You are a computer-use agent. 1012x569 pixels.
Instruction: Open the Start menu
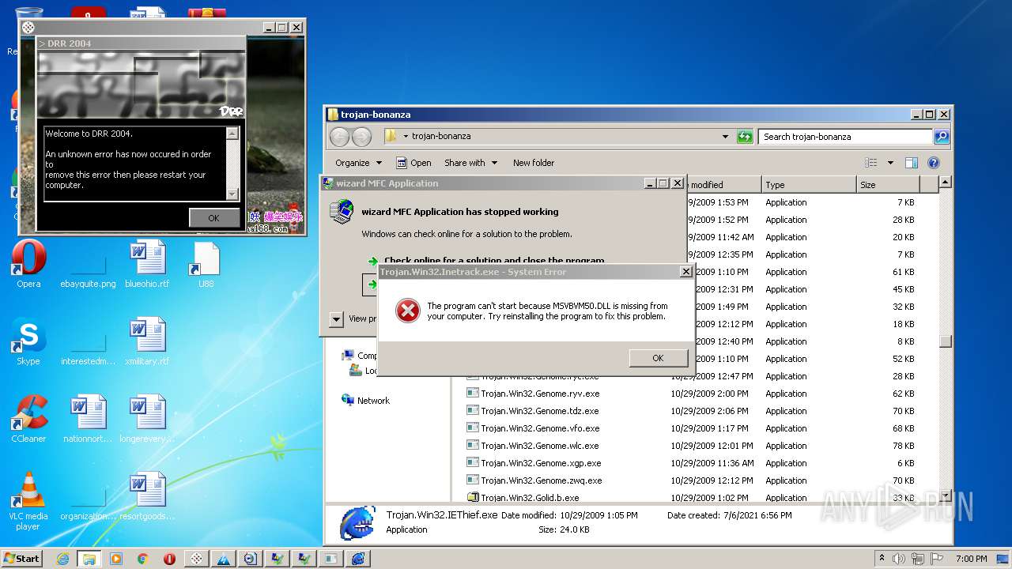[x=22, y=558]
